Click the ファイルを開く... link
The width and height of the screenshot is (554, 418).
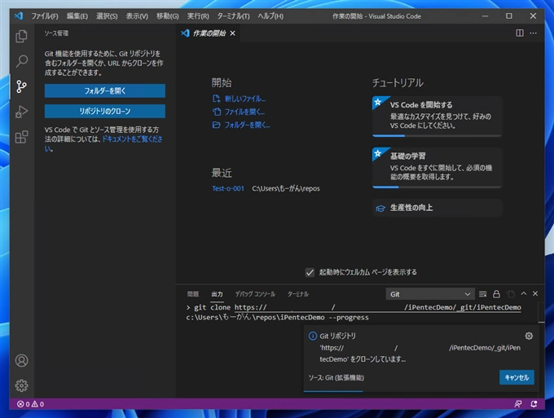tap(244, 112)
